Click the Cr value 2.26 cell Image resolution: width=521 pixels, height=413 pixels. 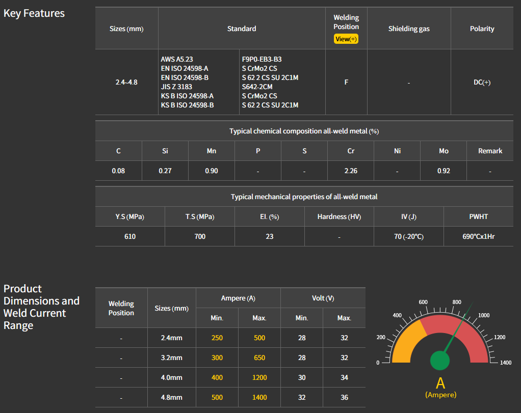[x=351, y=171]
